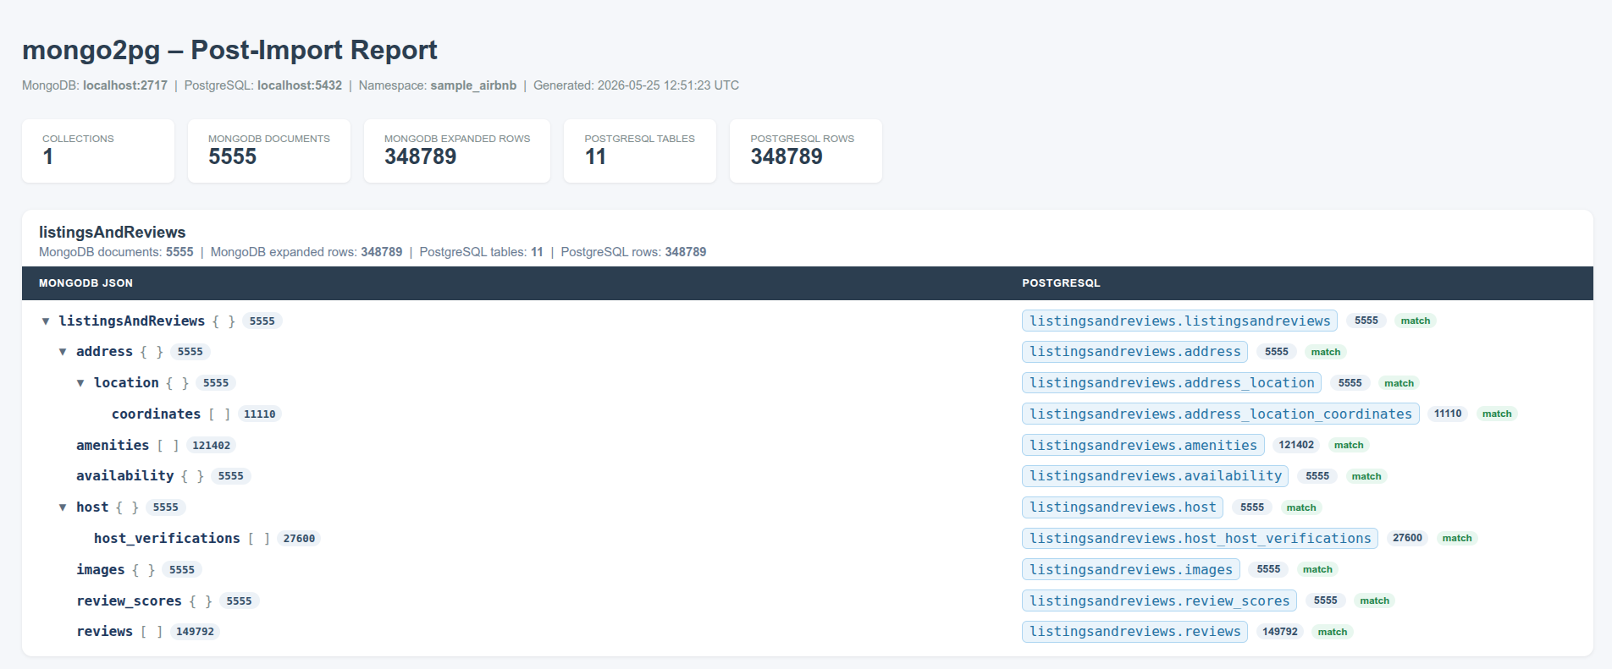Click the Collections summary card
The width and height of the screenshot is (1612, 669).
pos(98,151)
